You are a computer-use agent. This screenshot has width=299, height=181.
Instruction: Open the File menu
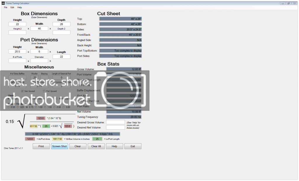coord(6,7)
